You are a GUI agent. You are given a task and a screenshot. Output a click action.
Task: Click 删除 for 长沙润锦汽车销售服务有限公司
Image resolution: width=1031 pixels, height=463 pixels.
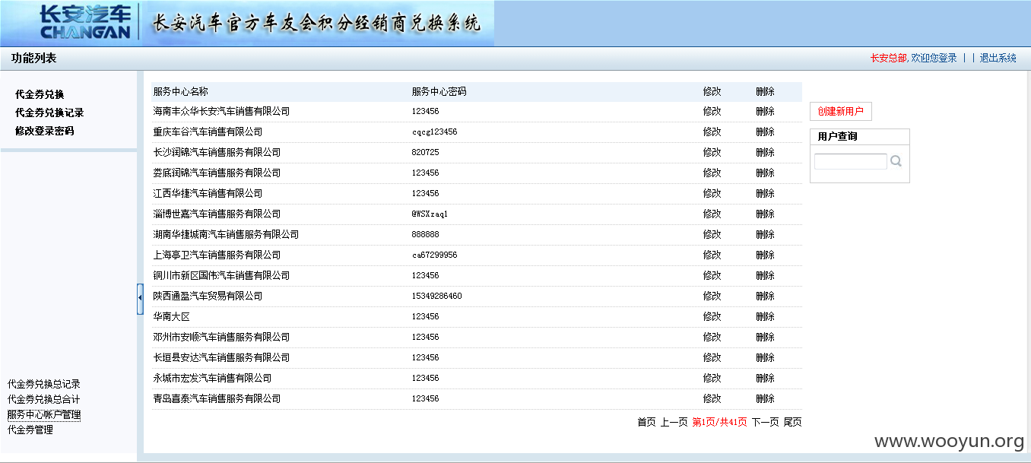pos(765,152)
